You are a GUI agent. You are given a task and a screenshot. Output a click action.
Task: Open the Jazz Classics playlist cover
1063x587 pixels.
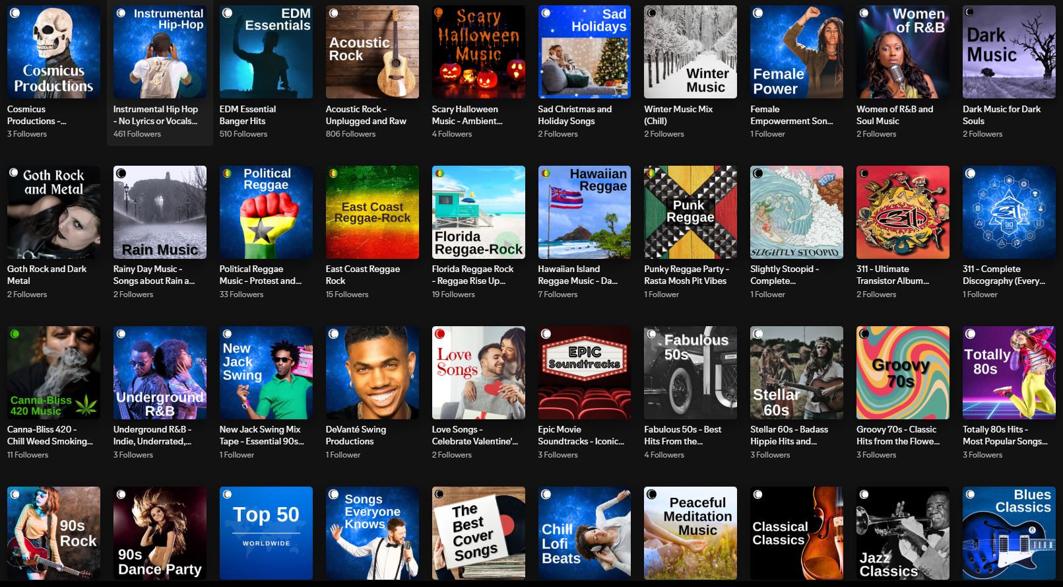pos(903,533)
